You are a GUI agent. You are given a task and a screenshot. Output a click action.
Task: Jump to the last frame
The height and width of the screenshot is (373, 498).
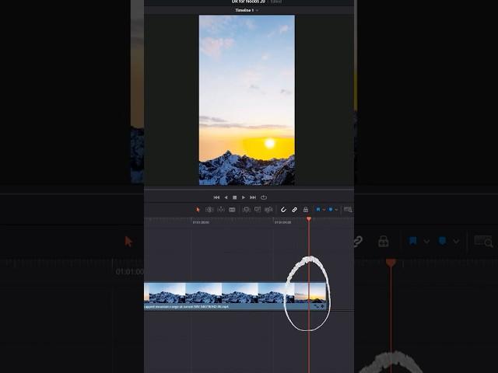[253, 197]
